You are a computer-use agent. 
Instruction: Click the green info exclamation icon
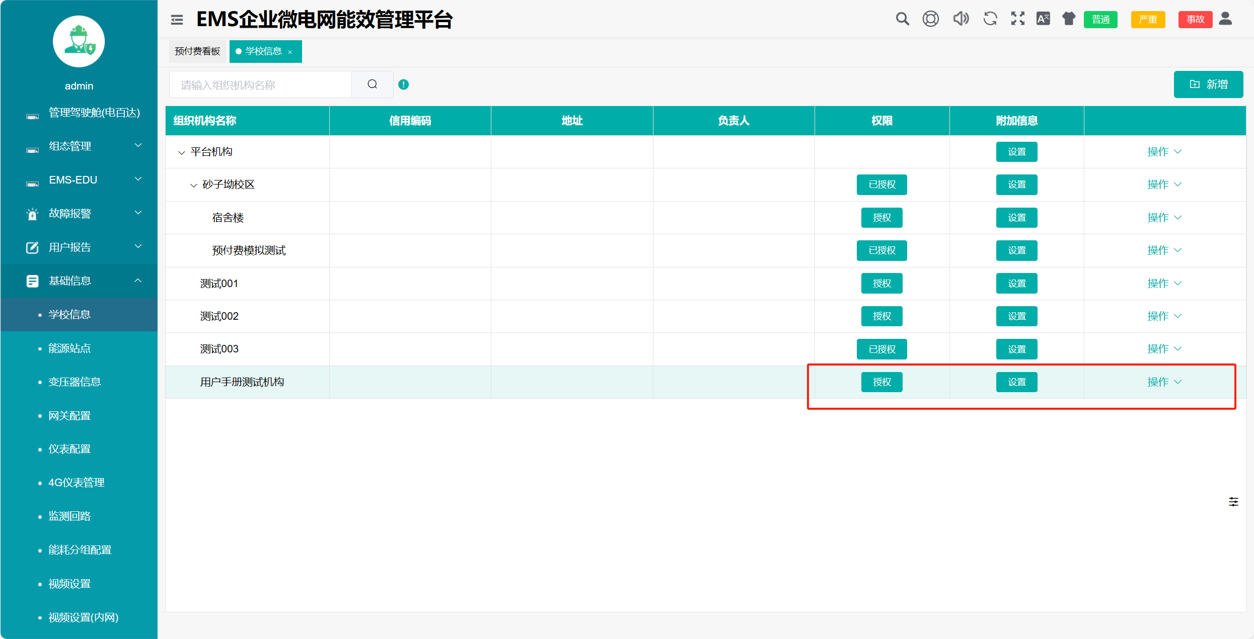404,84
